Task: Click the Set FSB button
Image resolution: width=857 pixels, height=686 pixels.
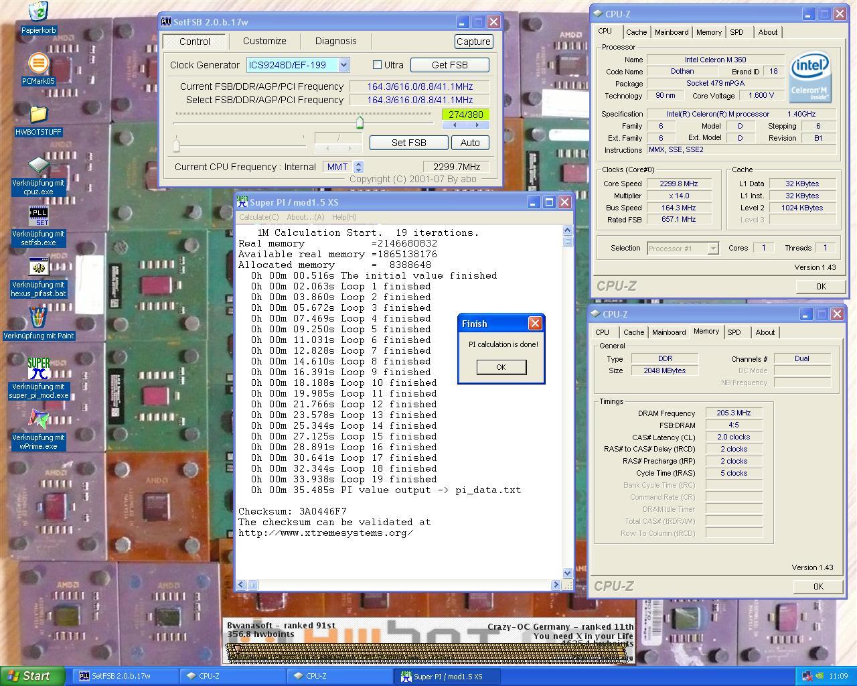Action: pyautogui.click(x=408, y=143)
